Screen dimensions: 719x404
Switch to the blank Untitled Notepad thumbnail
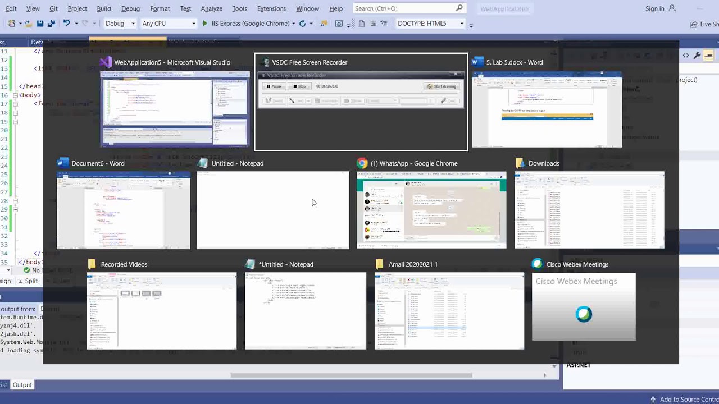click(273, 210)
